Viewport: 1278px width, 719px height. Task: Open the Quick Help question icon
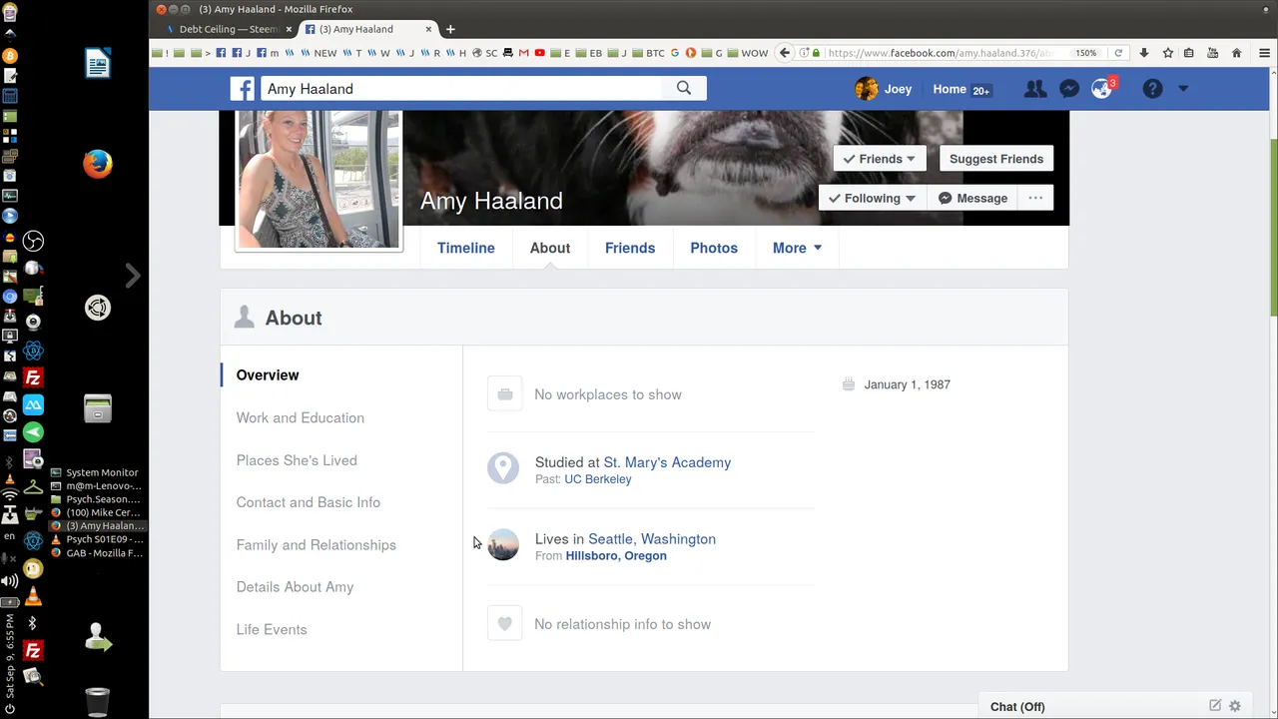pos(1152,89)
